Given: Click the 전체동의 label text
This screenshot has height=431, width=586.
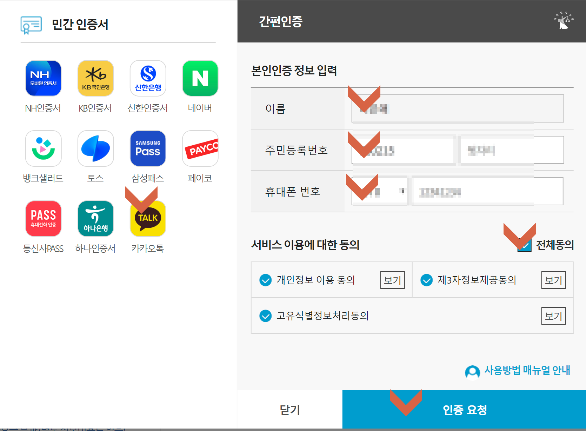Looking at the screenshot, I should (555, 245).
